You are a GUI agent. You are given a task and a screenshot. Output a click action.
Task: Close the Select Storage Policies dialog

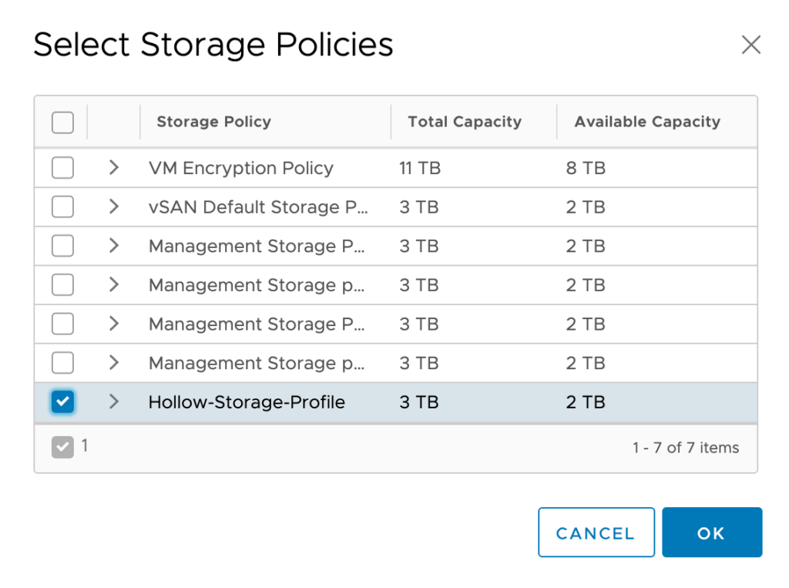point(750,45)
